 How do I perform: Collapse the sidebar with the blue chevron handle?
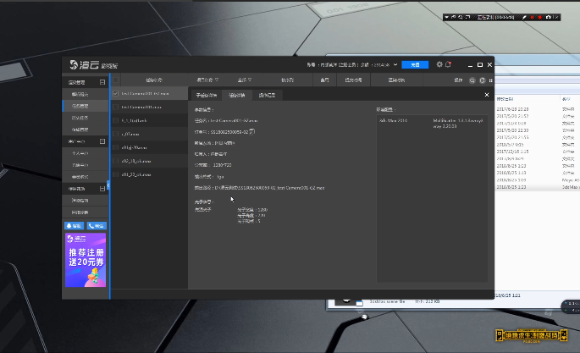[x=108, y=185]
